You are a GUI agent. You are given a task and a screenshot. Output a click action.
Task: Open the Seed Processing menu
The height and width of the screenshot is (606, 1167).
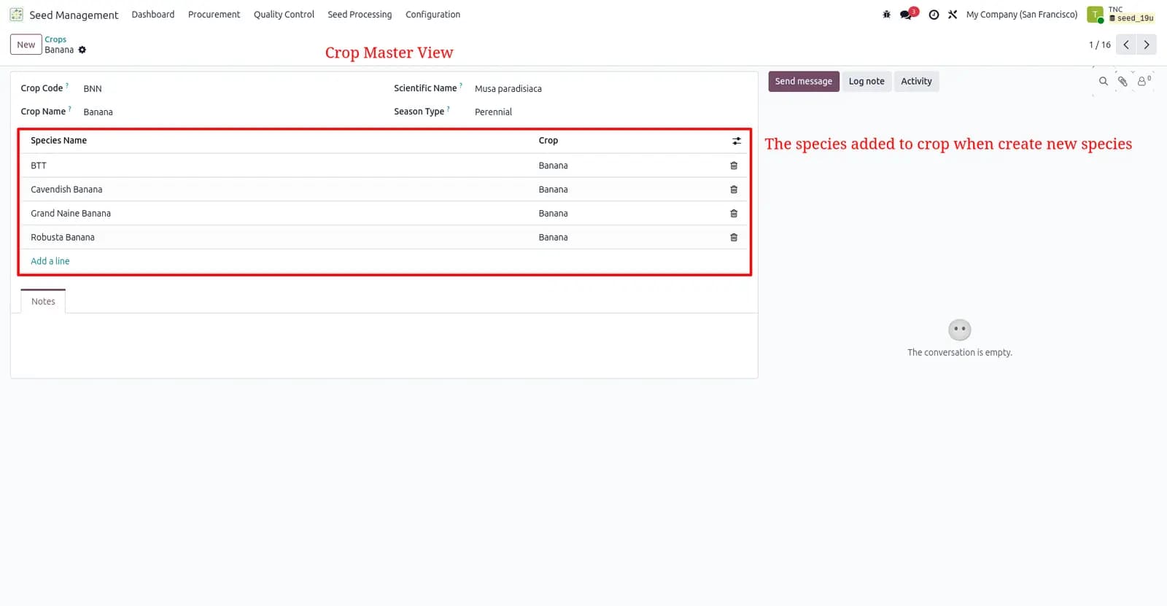pos(360,15)
